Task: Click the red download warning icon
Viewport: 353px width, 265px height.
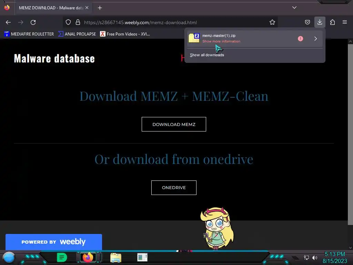Action: tap(300, 39)
